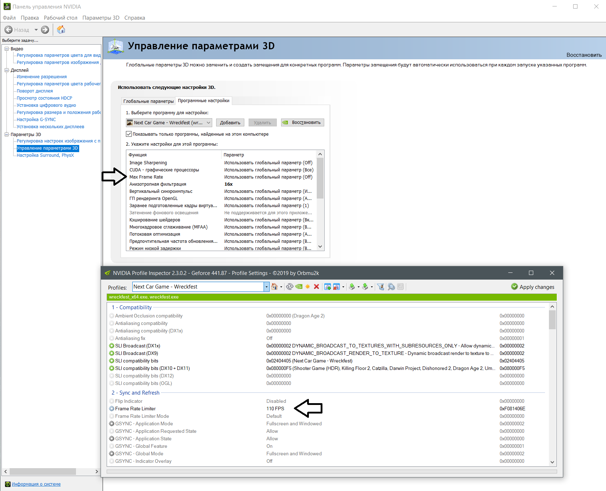Screen dimensions: 606x491
Task: Select the Image Sharpening setting row
Action: pyautogui.click(x=221, y=163)
